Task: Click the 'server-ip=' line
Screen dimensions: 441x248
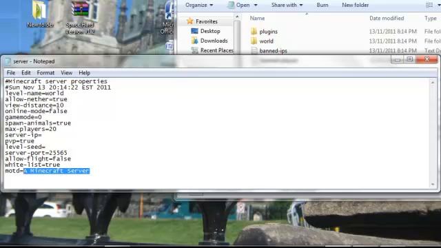Action: (23, 135)
